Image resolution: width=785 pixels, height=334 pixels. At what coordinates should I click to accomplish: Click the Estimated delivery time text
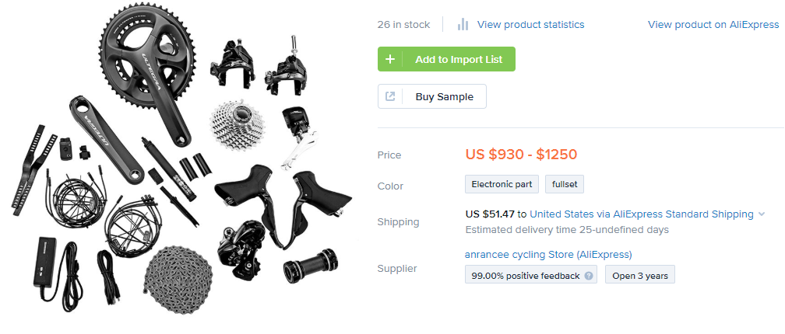[566, 229]
